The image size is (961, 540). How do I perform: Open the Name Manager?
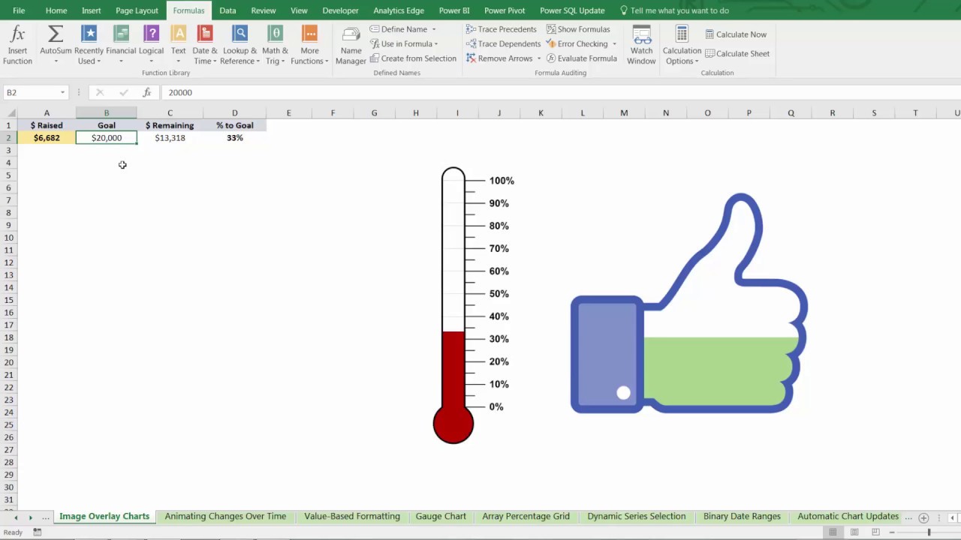click(x=351, y=45)
